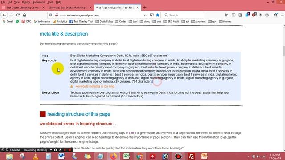Viewport: 285px width, 160px height.
Task: Click the h1-h6 link in paragraph
Action: [130, 133]
